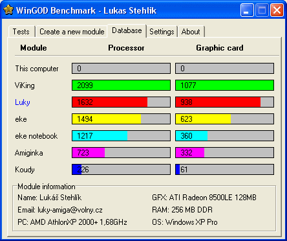The height and width of the screenshot is (241, 287).
Task: Choose the eke notebook module name
Action: click(36, 136)
